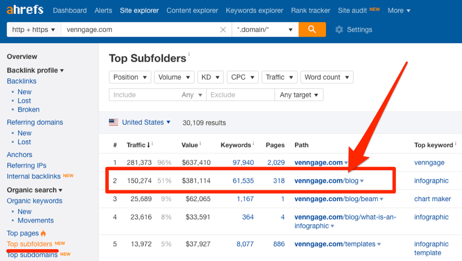Open Top subdomains report
The image size is (462, 261).
pos(32,254)
